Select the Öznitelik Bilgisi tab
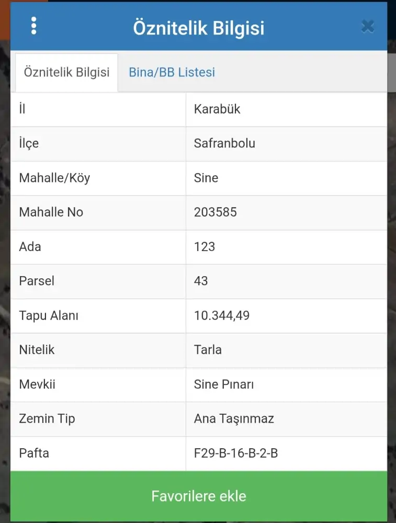Screen dimensions: 396x523 coord(66,72)
